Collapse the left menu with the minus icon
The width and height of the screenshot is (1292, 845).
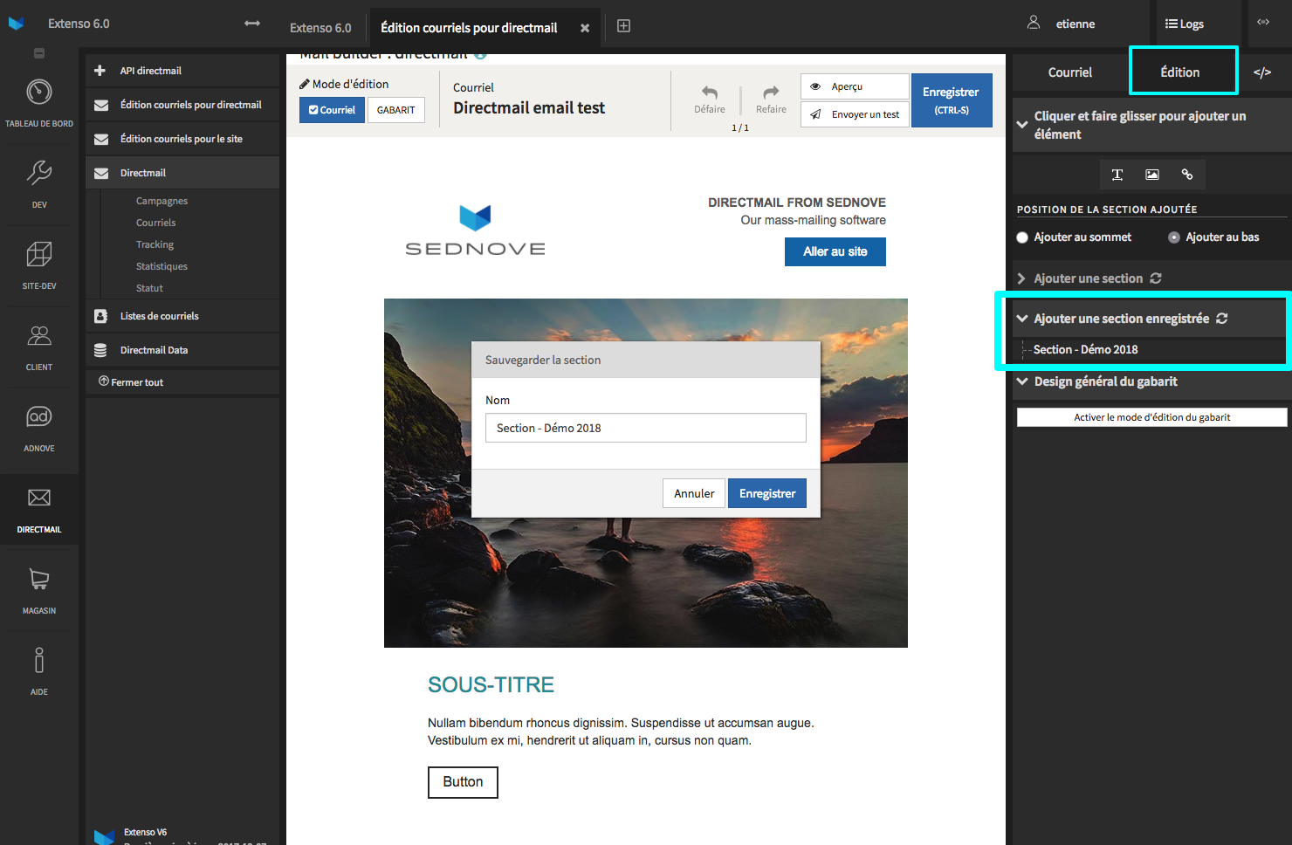39,53
